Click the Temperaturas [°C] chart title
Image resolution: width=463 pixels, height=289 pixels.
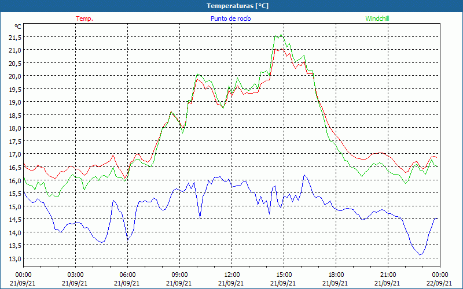[x=237, y=6]
